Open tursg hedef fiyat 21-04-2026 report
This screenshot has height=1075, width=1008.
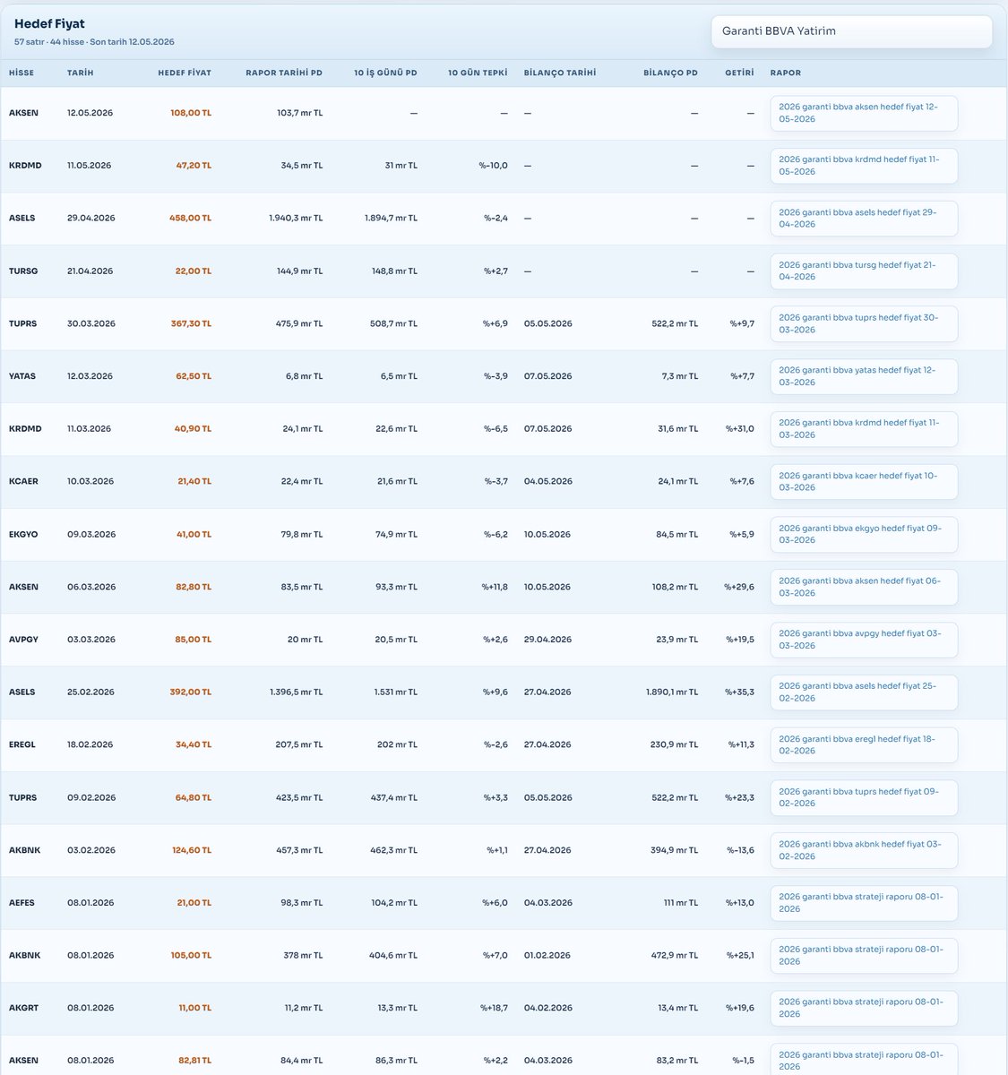tap(864, 271)
